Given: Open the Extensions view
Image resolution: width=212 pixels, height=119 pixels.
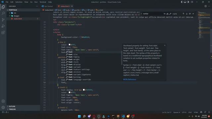Looking at the screenshot, I should click(x=3, y=32).
